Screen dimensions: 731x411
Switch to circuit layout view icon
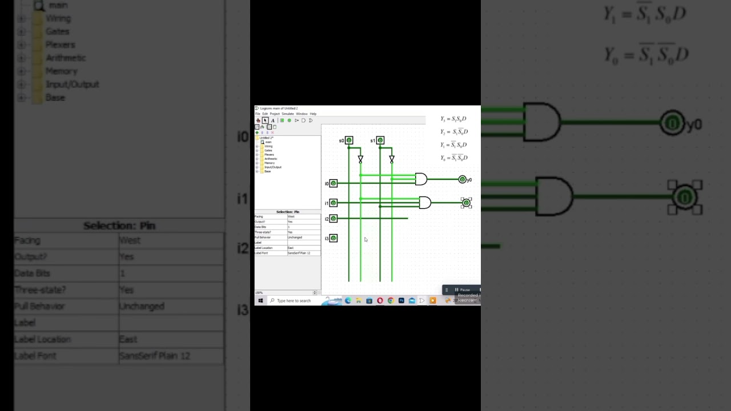click(x=270, y=127)
